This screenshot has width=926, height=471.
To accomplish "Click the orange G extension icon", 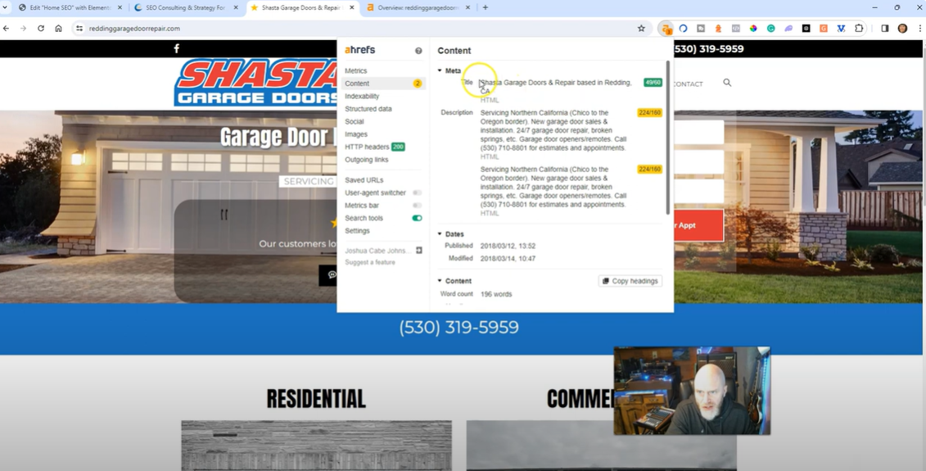I will click(823, 29).
